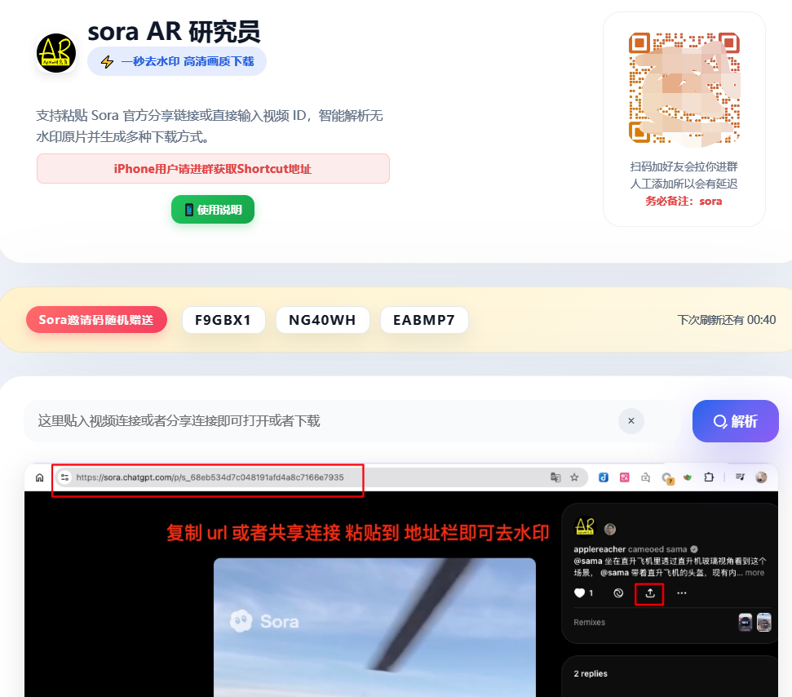792x697 pixels.
Task: Click the iPhone Shortcut notice banner
Action: (x=213, y=169)
